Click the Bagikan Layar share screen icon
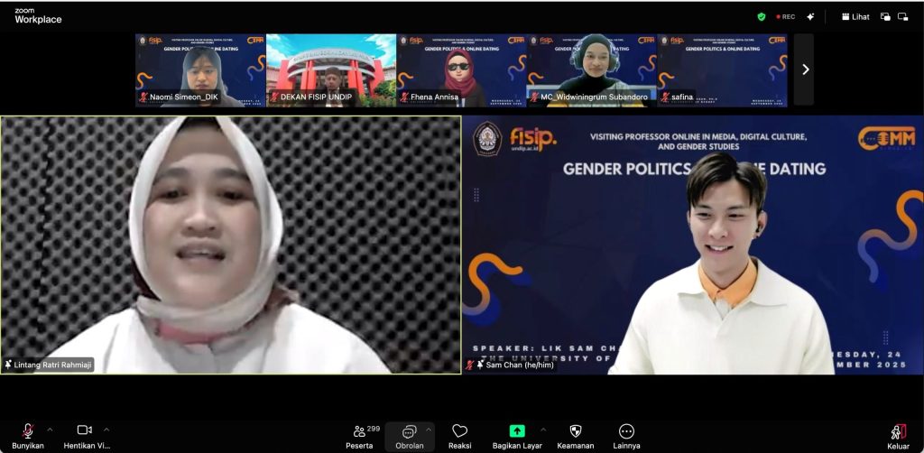 click(517, 432)
